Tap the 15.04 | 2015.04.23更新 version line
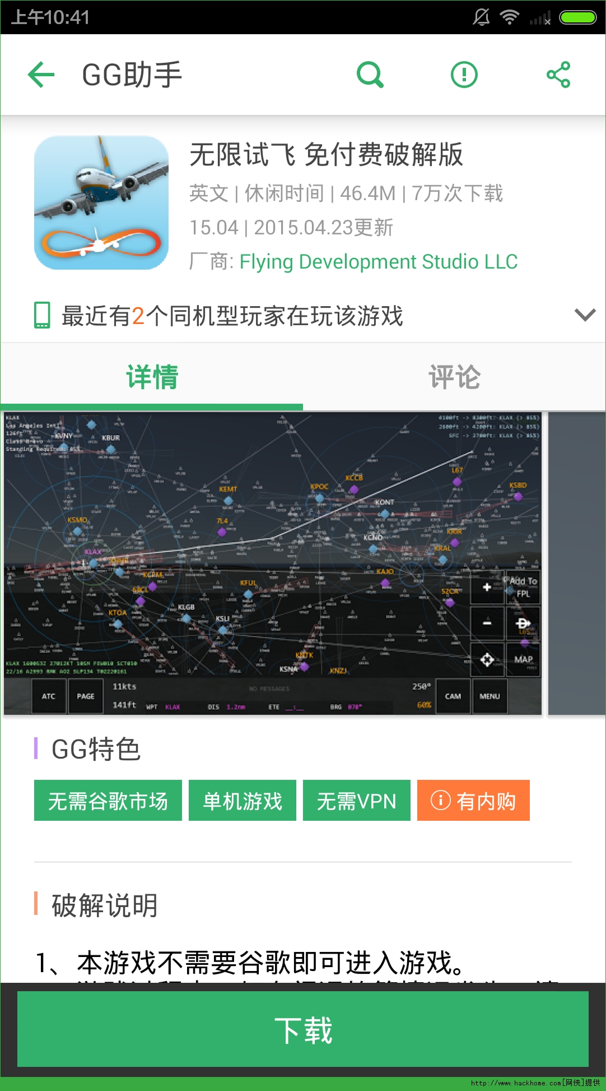The width and height of the screenshot is (606, 1091). pyautogui.click(x=291, y=228)
